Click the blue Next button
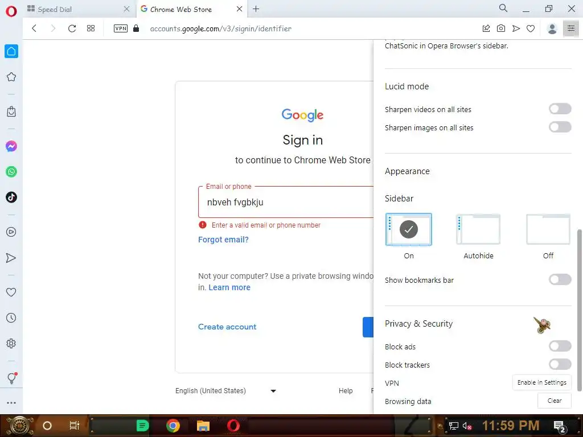 pyautogui.click(x=368, y=327)
